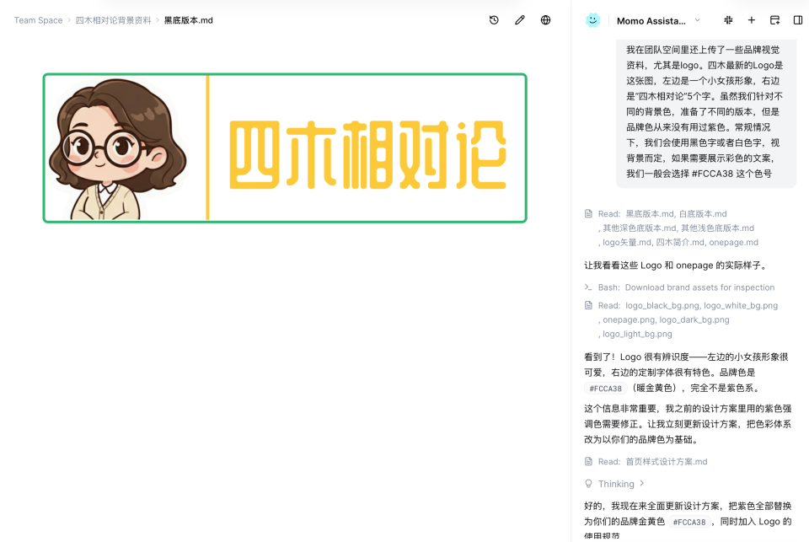This screenshot has width=809, height=542.
Task: Click file icon beside Read: logo_black_bg.png
Action: click(x=588, y=306)
